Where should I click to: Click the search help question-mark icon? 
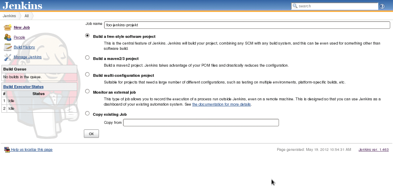[x=382, y=6]
